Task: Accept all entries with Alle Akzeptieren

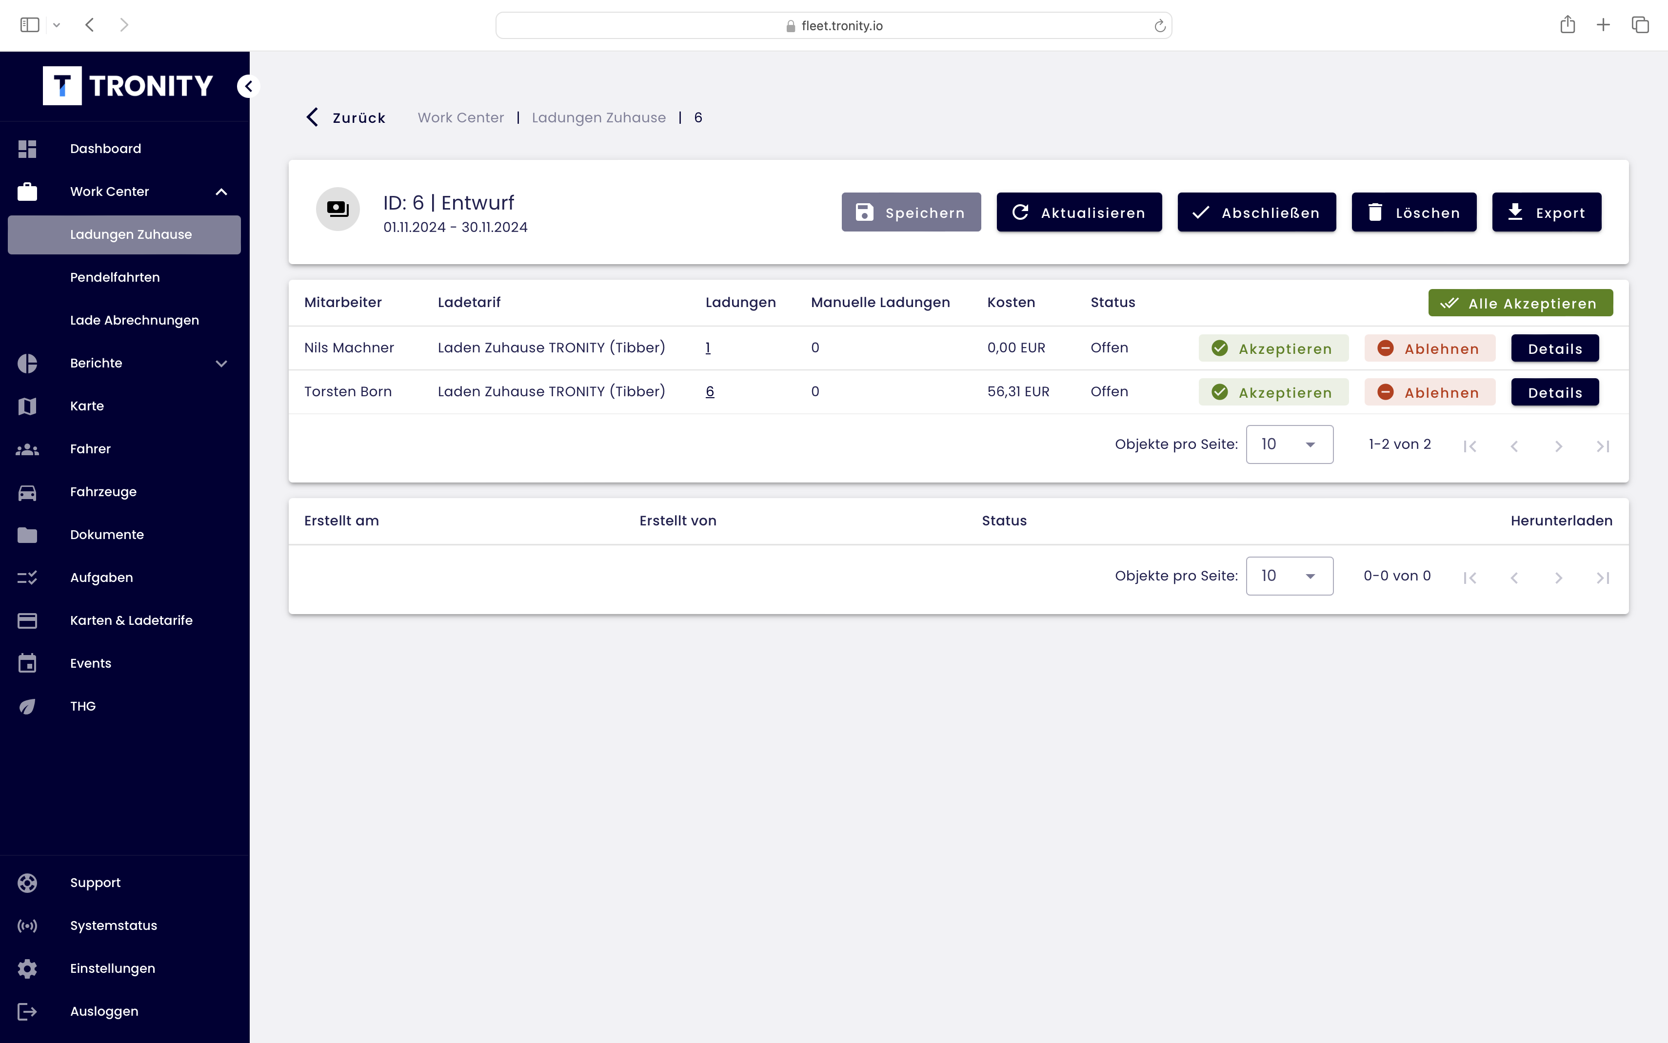Action: click(1520, 304)
